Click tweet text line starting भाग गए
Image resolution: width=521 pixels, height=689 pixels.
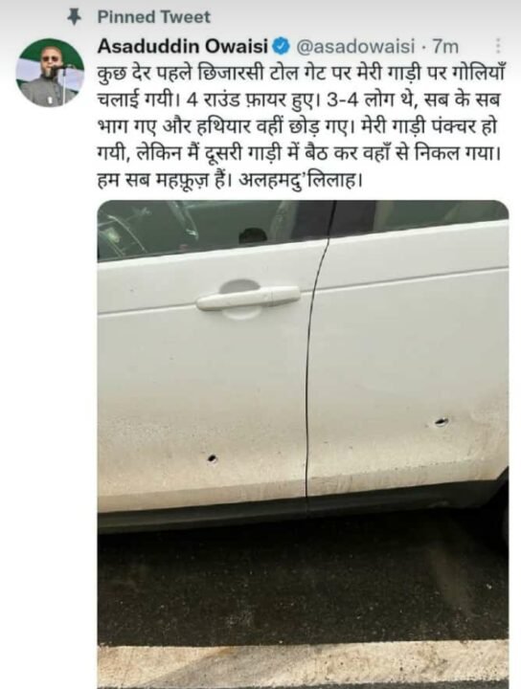297,127
